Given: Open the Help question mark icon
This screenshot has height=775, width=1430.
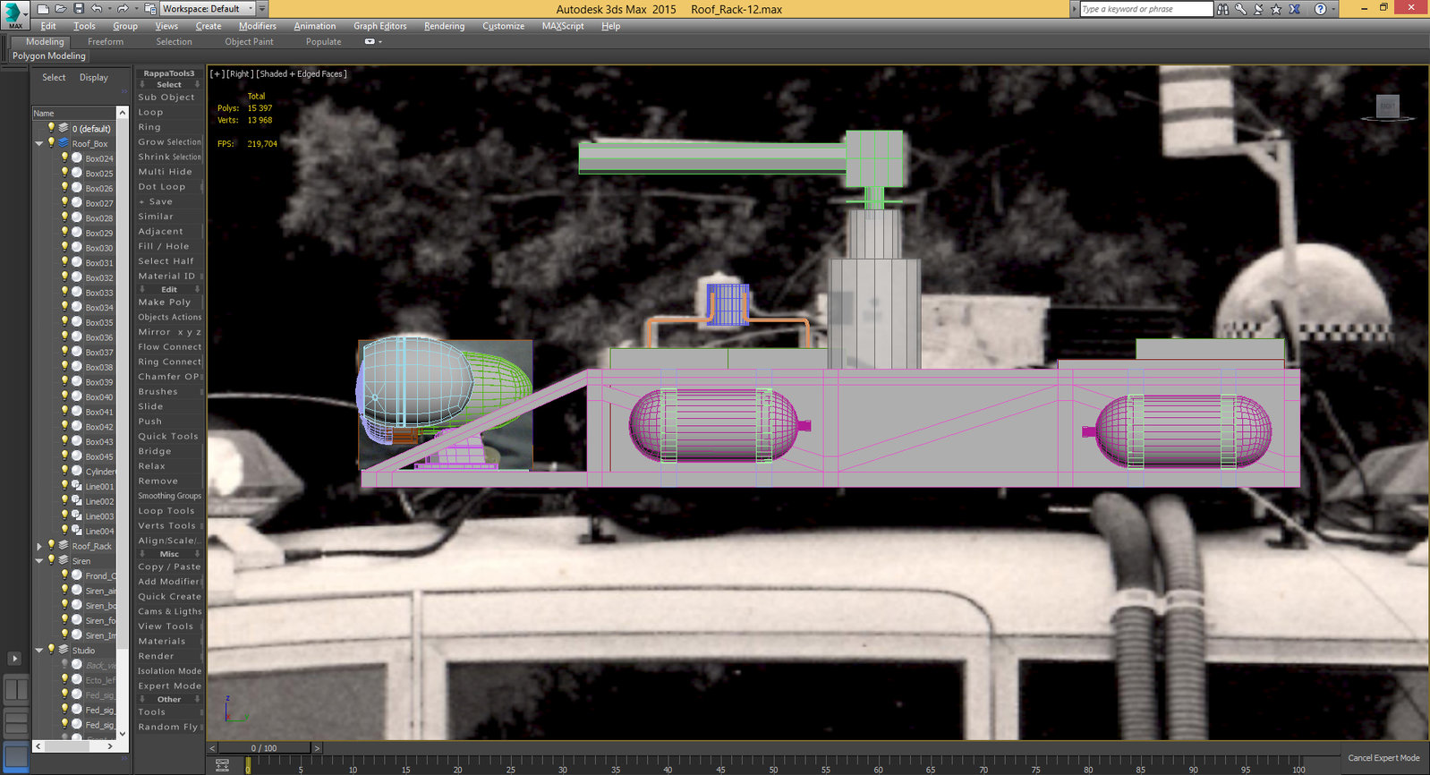Looking at the screenshot, I should tap(1320, 9).
